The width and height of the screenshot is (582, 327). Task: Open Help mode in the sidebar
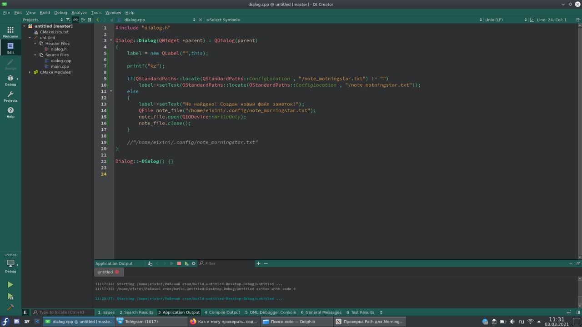tap(10, 112)
